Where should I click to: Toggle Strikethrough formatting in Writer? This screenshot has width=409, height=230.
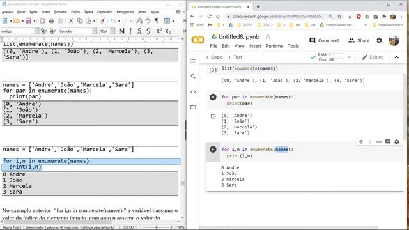point(148,31)
